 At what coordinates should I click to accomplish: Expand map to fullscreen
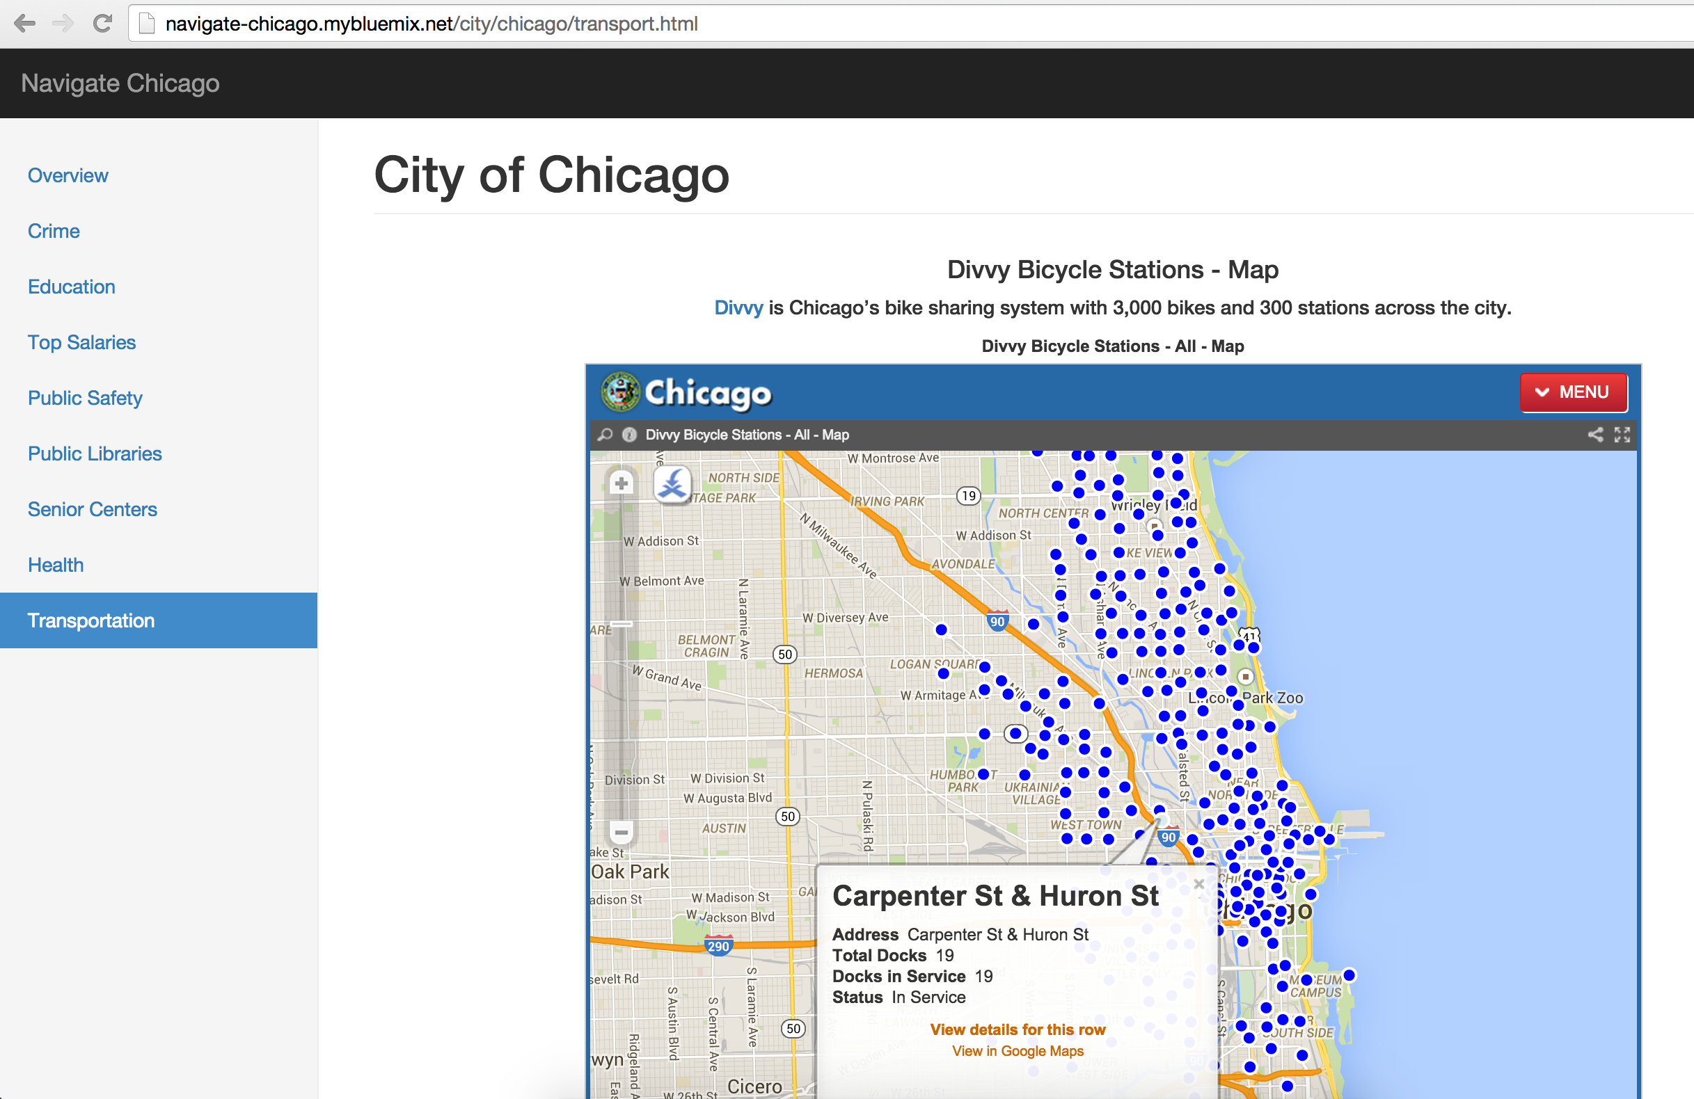(1622, 435)
